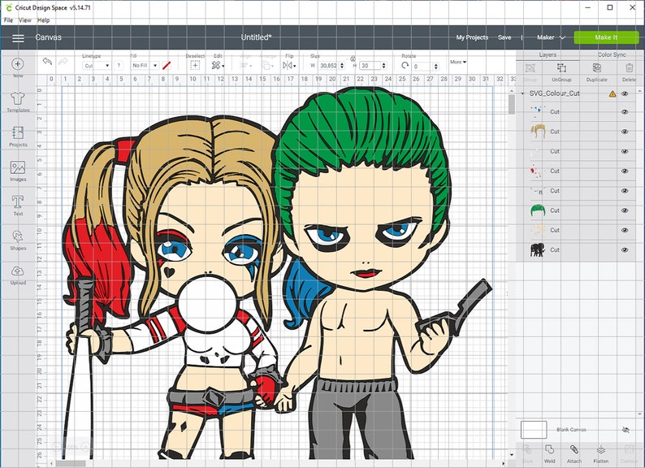The image size is (645, 468).
Task: Click the Deselect icon
Action: (x=195, y=65)
